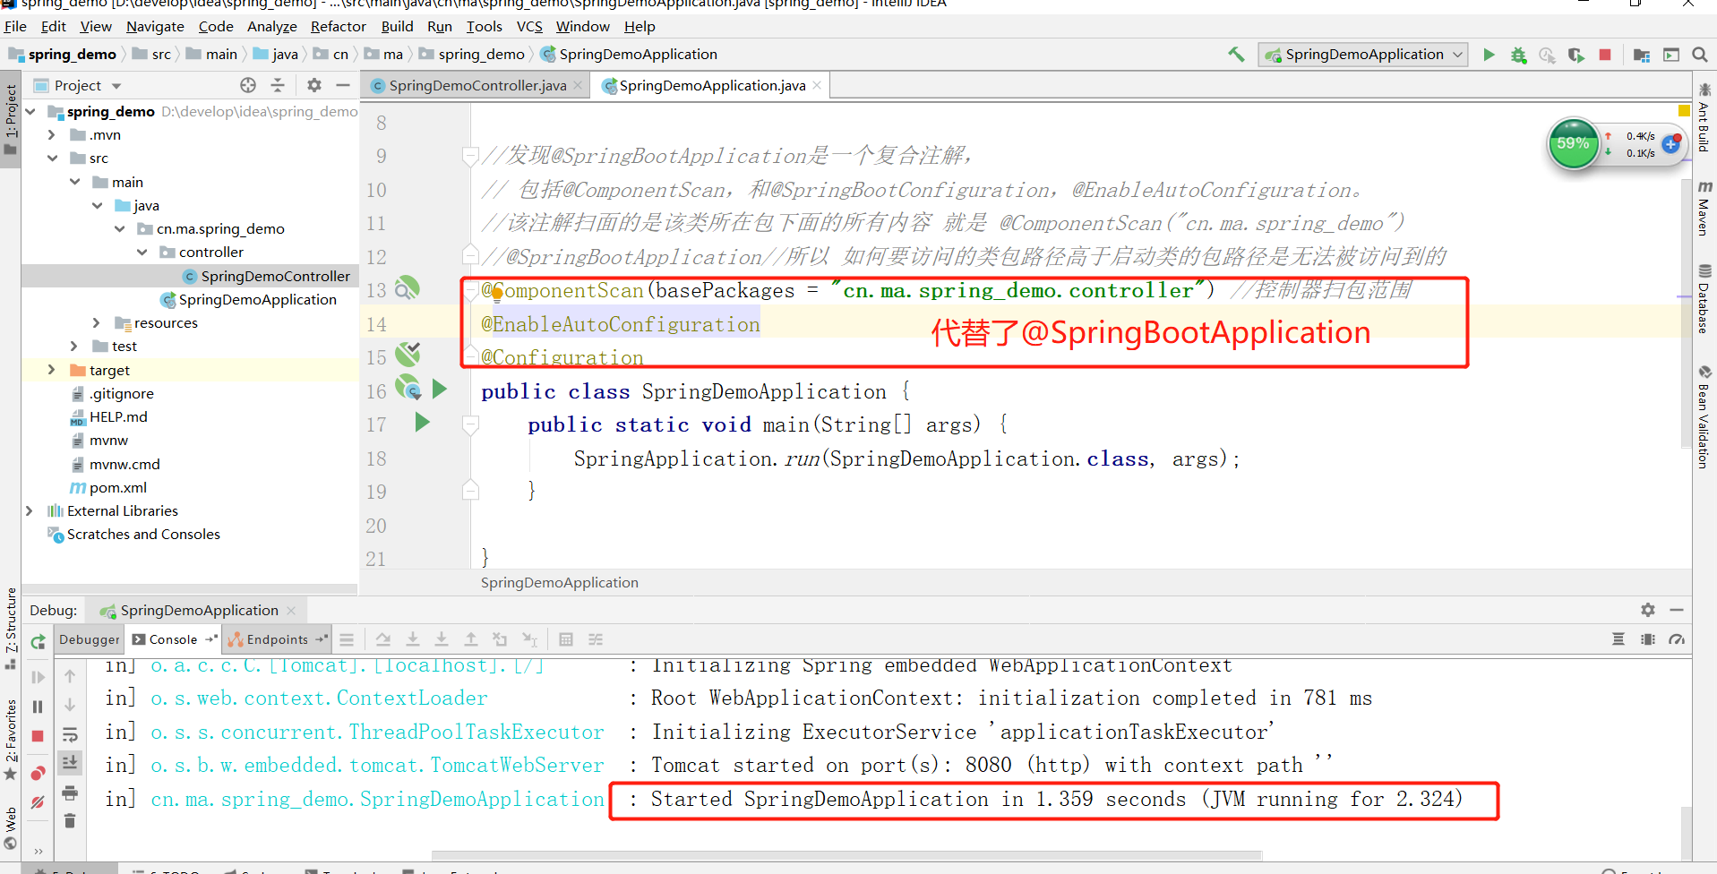Click the SpringDemoApplication editor breadcrumb below code

pyautogui.click(x=560, y=582)
